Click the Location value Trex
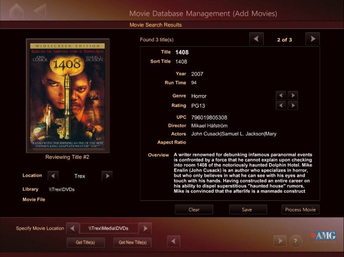 click(x=80, y=176)
